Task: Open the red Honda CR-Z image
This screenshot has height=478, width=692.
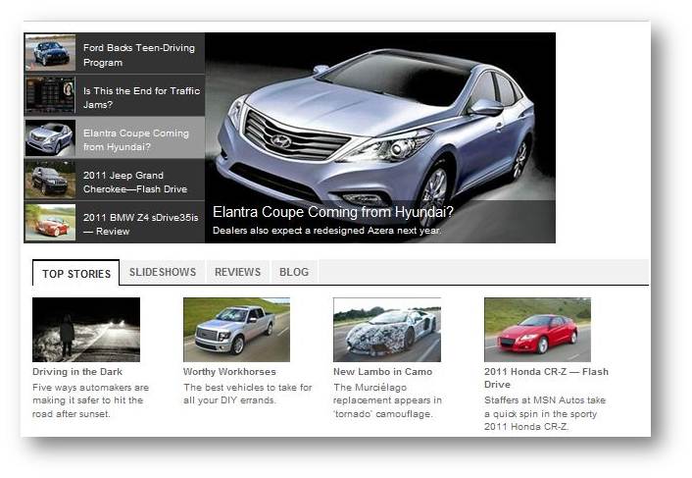Action: click(537, 330)
